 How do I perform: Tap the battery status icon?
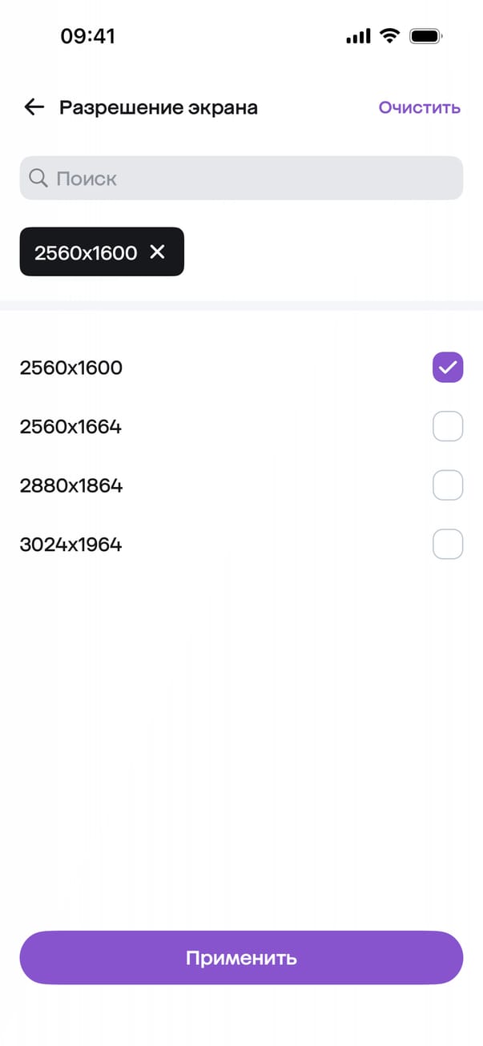[426, 36]
